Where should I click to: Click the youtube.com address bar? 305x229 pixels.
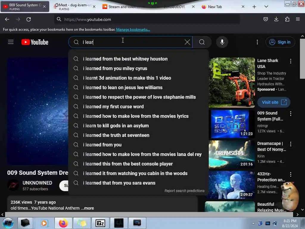[x=147, y=19]
